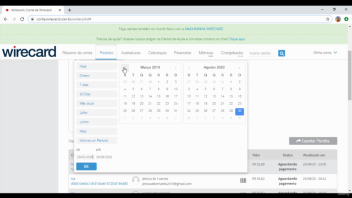Select day 23 in Agosto 2020 calendar
The image size is (352, 198).
coord(240,103)
